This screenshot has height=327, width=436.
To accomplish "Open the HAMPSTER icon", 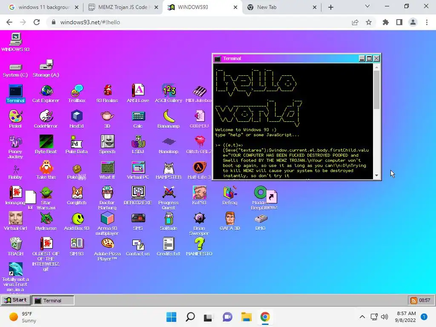I will [169, 170].
